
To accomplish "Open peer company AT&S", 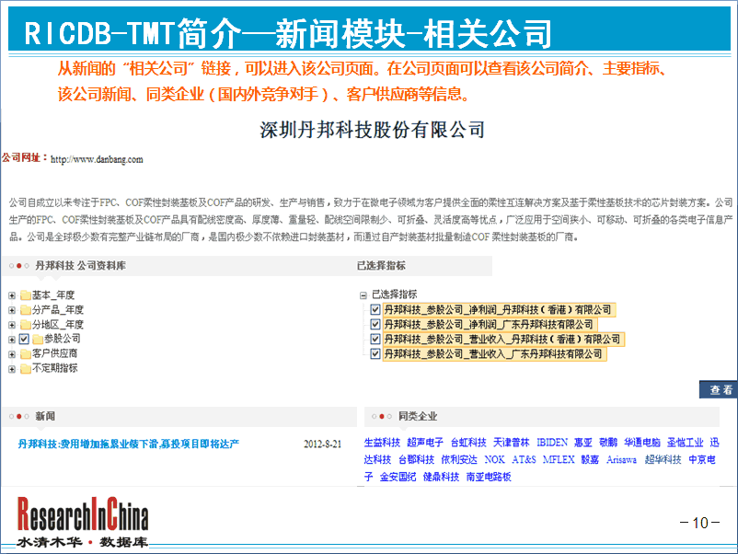I will [524, 459].
